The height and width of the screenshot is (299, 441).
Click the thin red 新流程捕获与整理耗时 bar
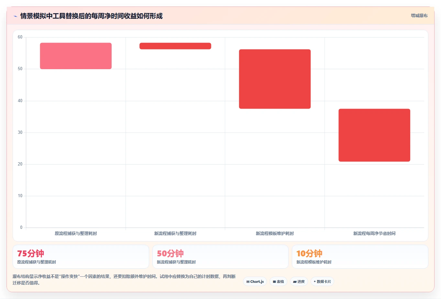pyautogui.click(x=175, y=46)
